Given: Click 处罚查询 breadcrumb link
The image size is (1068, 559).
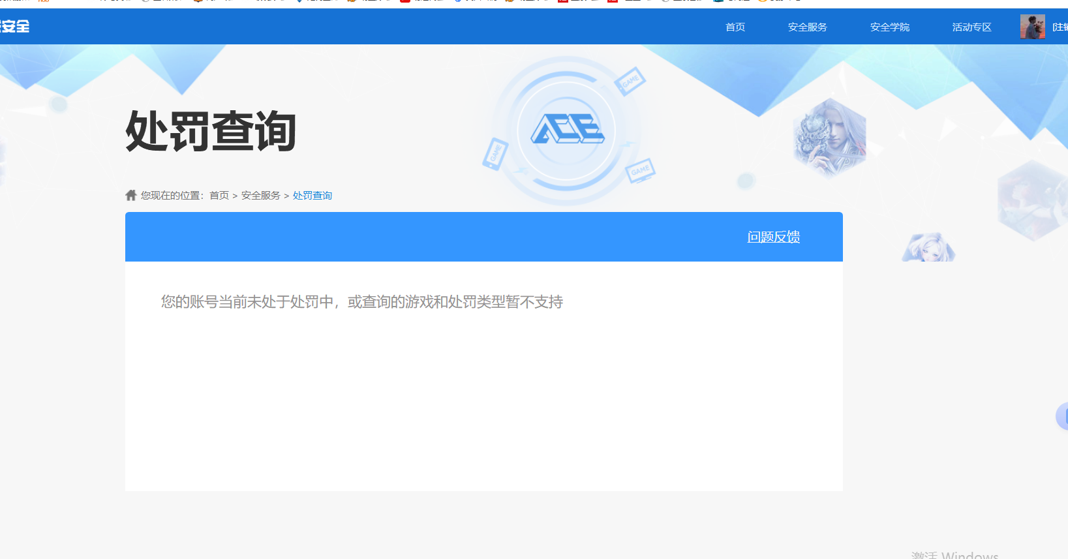Looking at the screenshot, I should [313, 196].
